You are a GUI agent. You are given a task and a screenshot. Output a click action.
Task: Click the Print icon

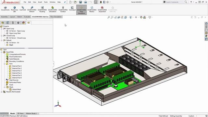tap(85, 2)
